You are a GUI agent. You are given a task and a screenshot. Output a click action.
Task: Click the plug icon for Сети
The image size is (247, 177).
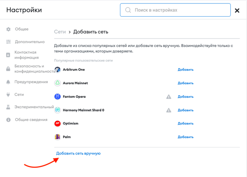(x=8, y=94)
